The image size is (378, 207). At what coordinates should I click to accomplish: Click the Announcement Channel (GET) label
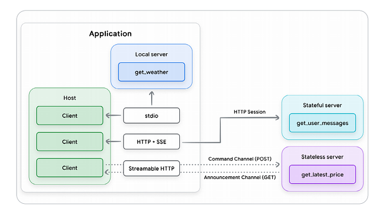pos(240,177)
